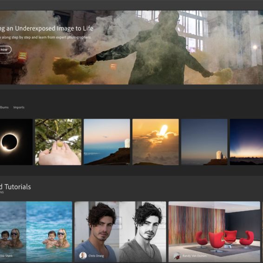The height and width of the screenshot is (263, 263).
Task: Open the mother and baby swimming tutorial card
Action: (x=36, y=231)
